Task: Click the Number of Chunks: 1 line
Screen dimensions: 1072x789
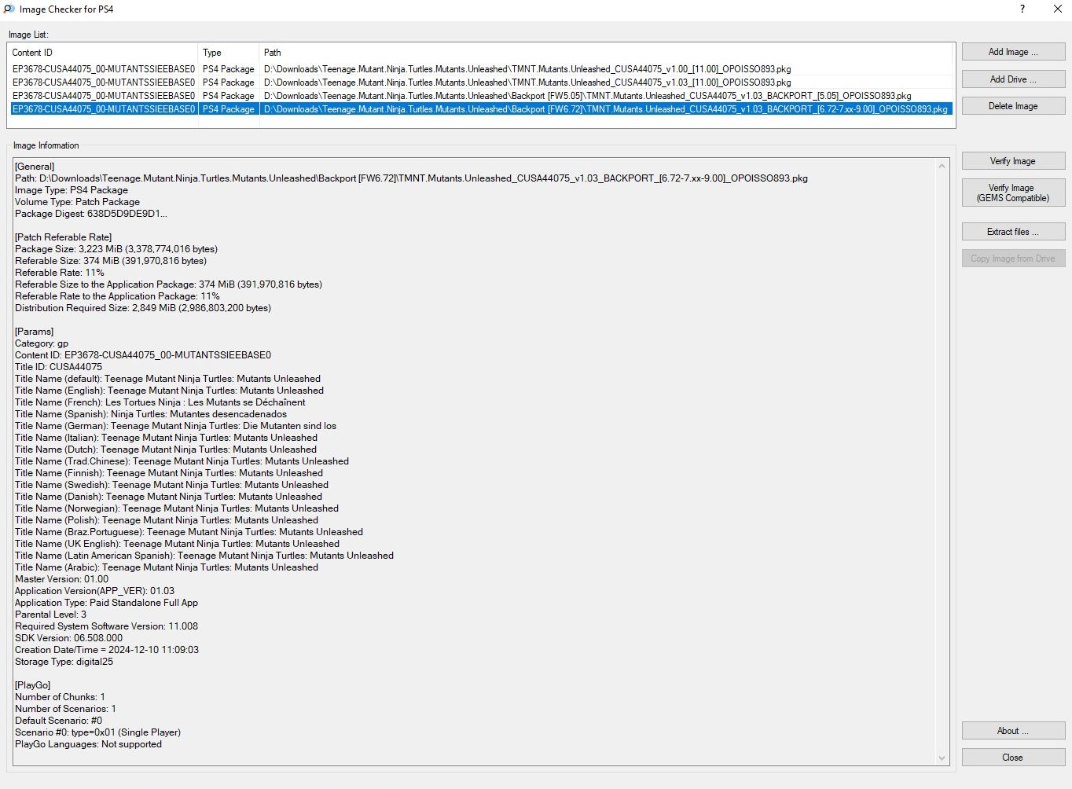Action: click(60, 697)
